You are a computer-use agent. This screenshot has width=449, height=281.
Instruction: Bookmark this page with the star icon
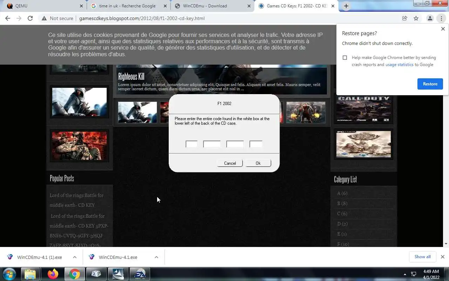coord(416,18)
